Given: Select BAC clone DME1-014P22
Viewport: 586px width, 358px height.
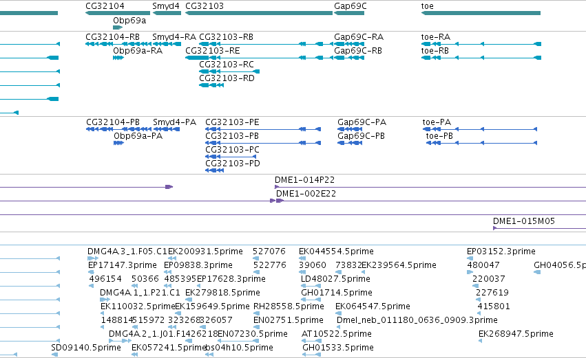Looking at the screenshot, I should click(x=304, y=180).
